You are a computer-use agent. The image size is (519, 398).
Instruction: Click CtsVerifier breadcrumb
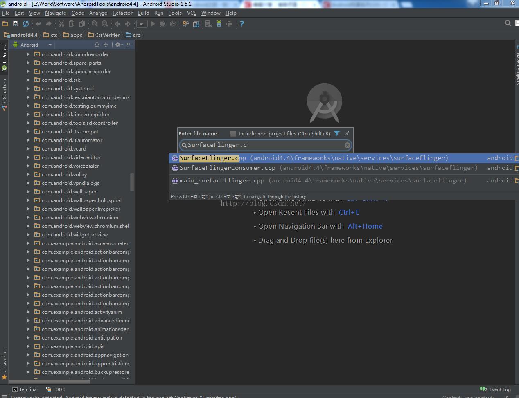[104, 35]
